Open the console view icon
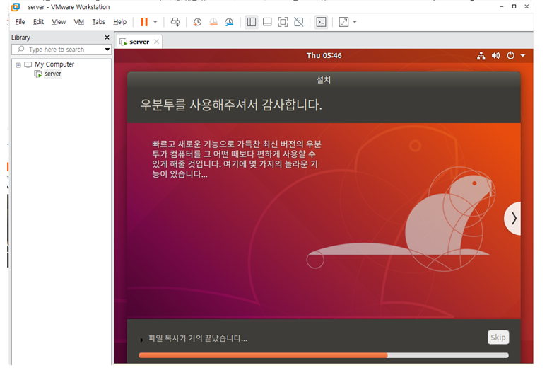 [321, 22]
